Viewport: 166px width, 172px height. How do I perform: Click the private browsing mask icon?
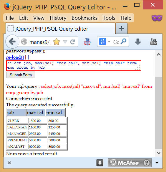(x=157, y=18)
